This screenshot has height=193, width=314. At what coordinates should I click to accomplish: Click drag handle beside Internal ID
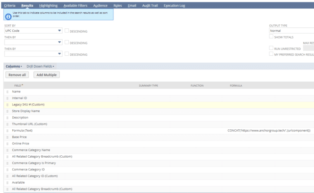click(7, 98)
